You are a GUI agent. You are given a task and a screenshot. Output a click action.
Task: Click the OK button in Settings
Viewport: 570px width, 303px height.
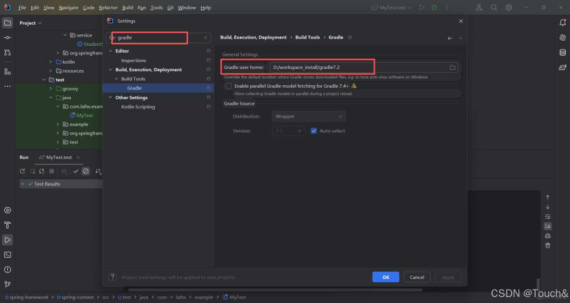pyautogui.click(x=385, y=277)
